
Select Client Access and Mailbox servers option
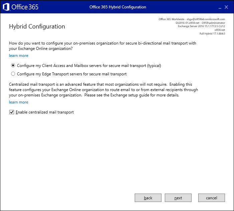tap(13, 66)
